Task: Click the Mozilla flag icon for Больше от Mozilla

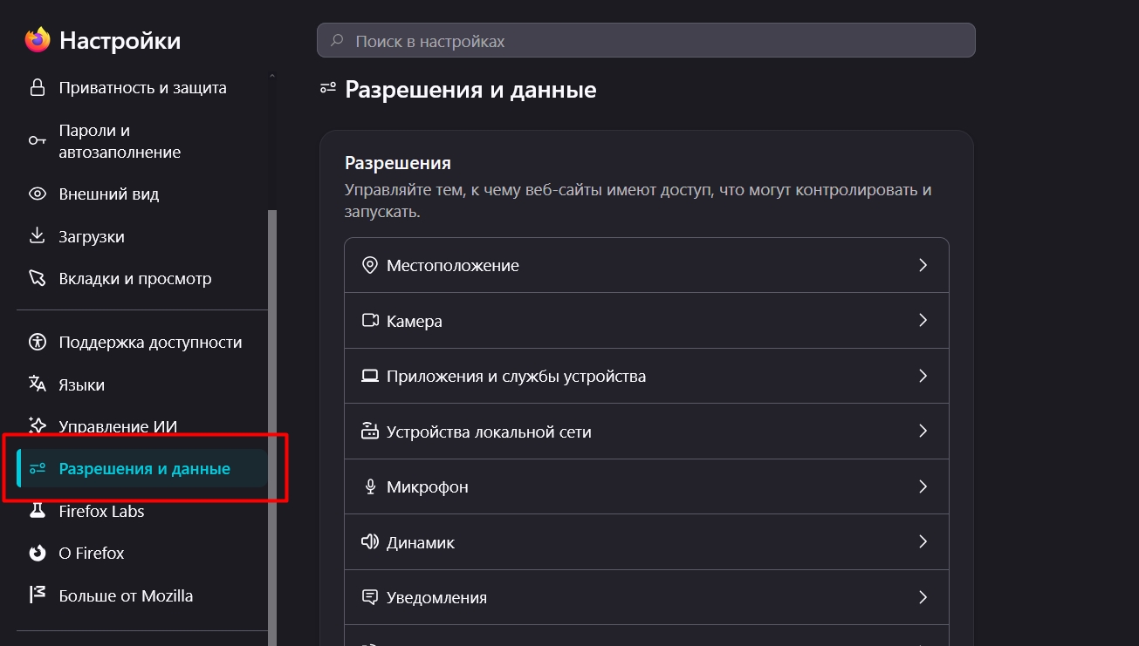Action: coord(37,595)
